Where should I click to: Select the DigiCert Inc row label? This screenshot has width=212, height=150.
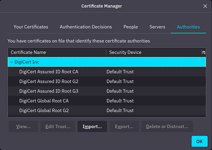click(27, 62)
